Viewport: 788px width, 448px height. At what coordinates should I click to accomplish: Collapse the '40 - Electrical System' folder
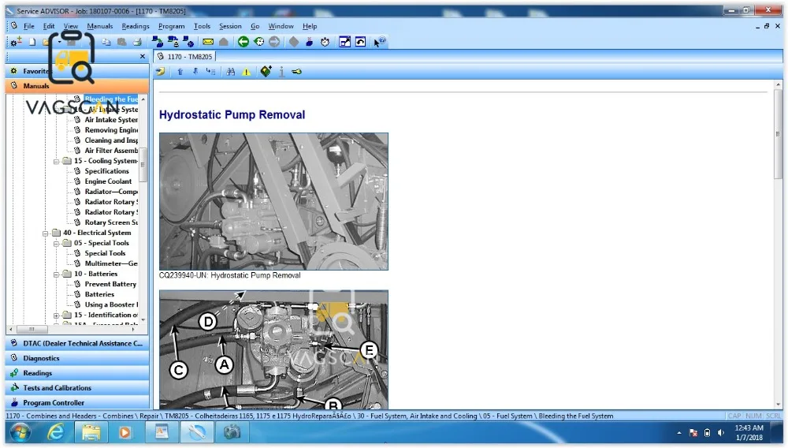click(45, 233)
